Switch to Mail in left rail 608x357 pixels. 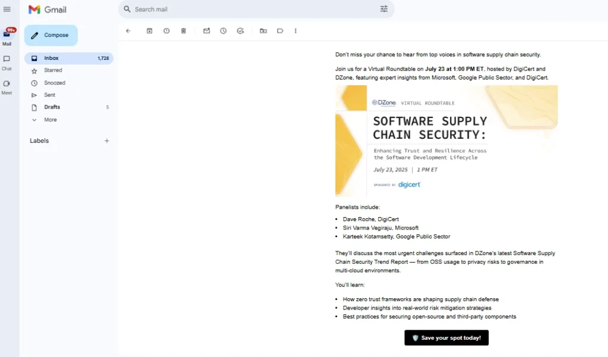[7, 37]
